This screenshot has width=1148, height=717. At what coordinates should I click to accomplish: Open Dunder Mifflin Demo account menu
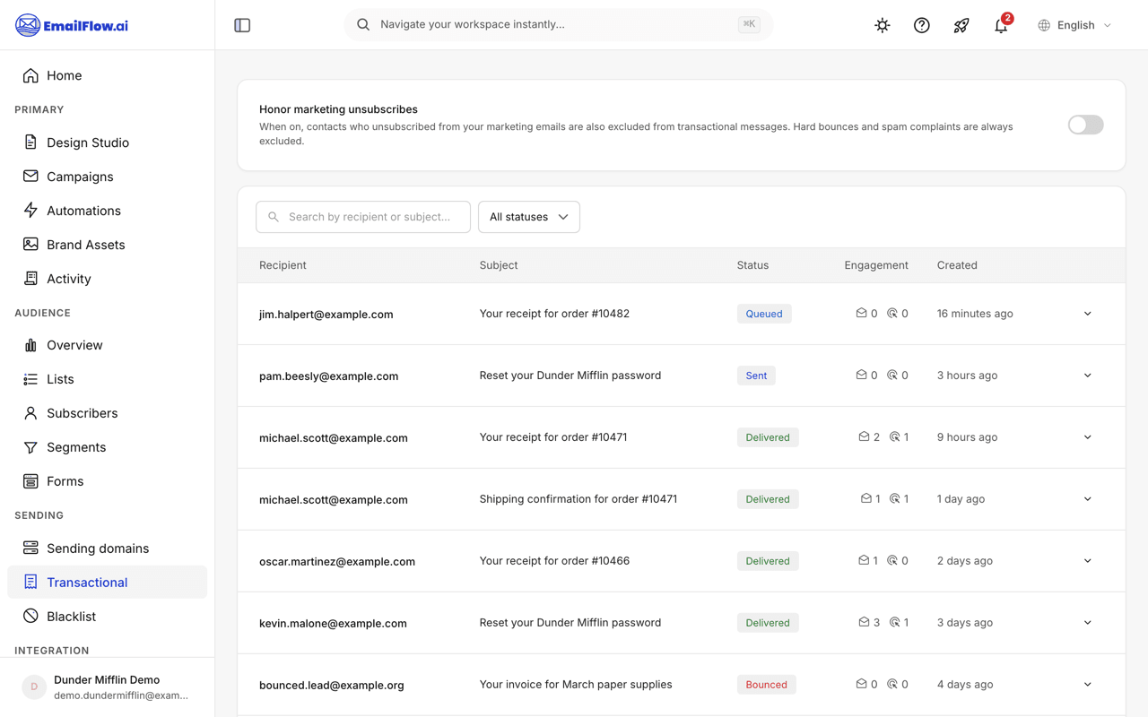pos(107,687)
